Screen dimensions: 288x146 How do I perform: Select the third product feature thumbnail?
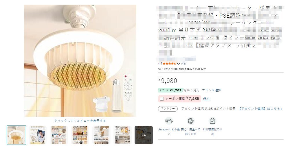tap(59, 135)
